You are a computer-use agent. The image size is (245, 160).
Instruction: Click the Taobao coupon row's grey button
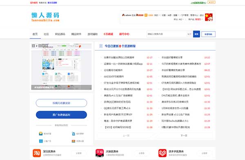[x=79, y=153]
